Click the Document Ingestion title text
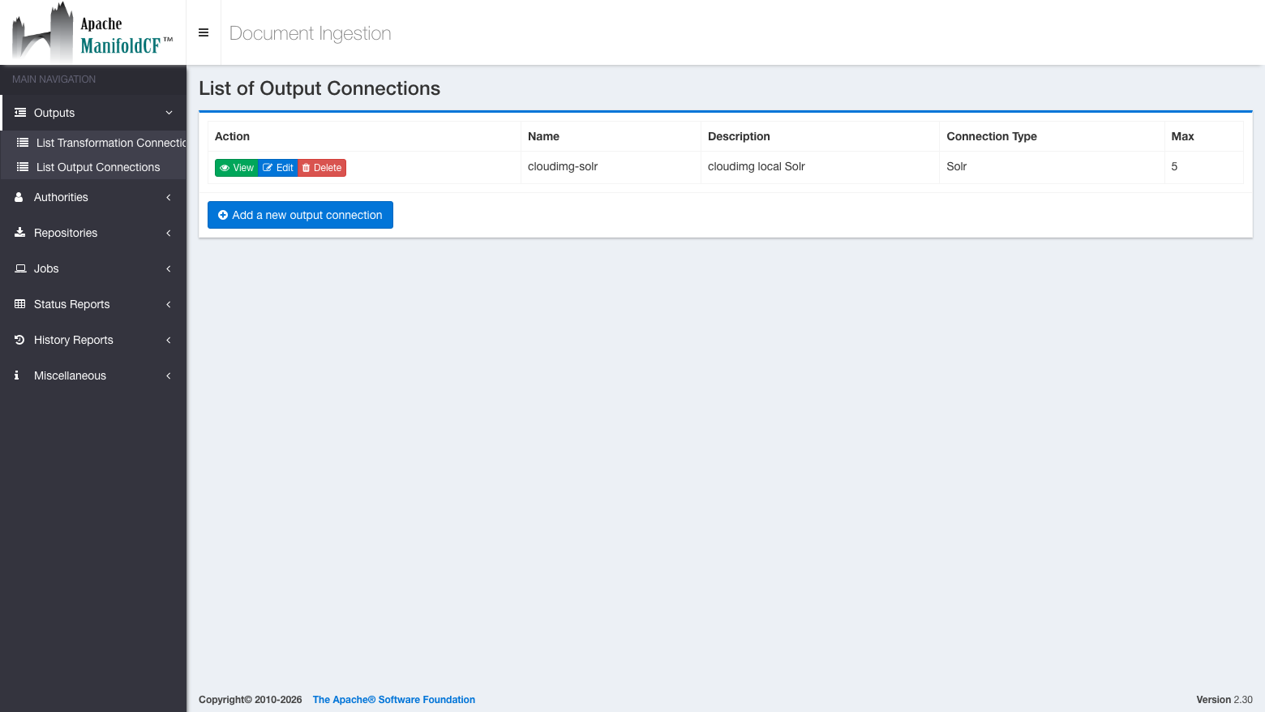1265x712 pixels. pos(310,33)
